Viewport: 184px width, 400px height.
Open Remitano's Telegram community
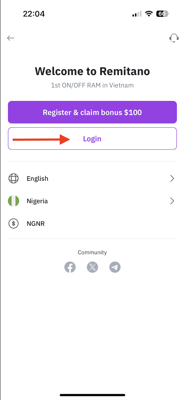[115, 267]
